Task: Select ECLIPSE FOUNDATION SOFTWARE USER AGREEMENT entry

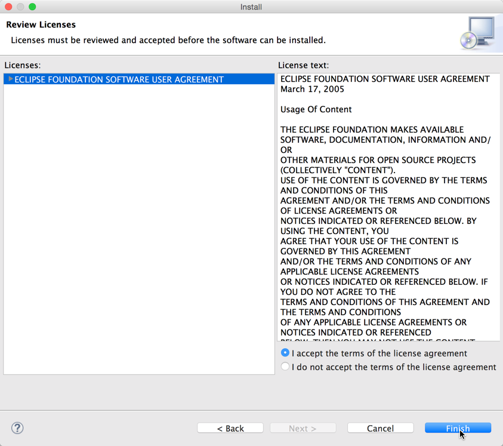Action: 139,79
